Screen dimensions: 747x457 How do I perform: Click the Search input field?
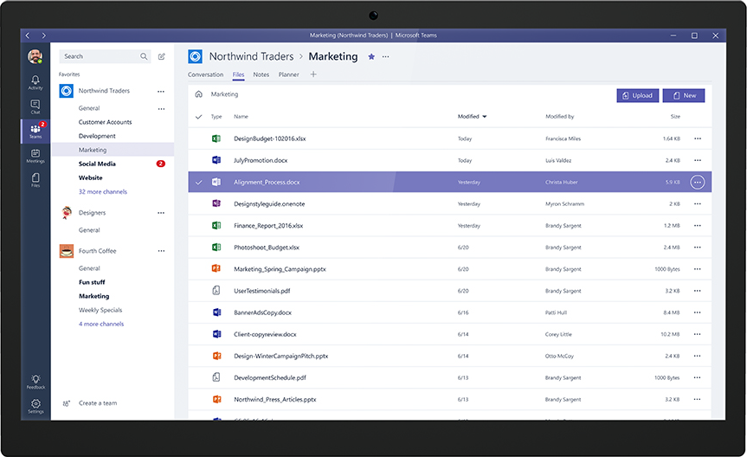100,56
